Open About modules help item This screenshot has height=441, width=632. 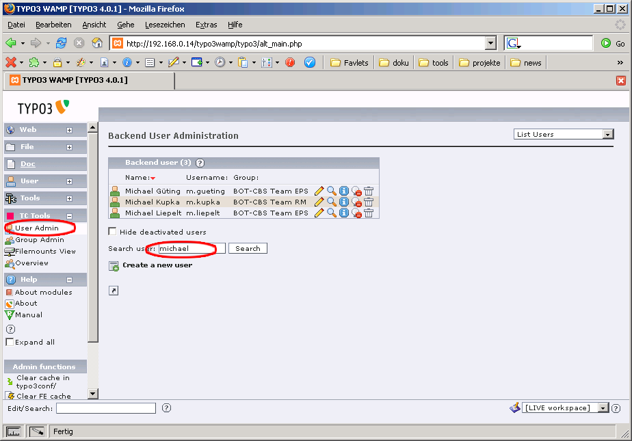(44, 292)
